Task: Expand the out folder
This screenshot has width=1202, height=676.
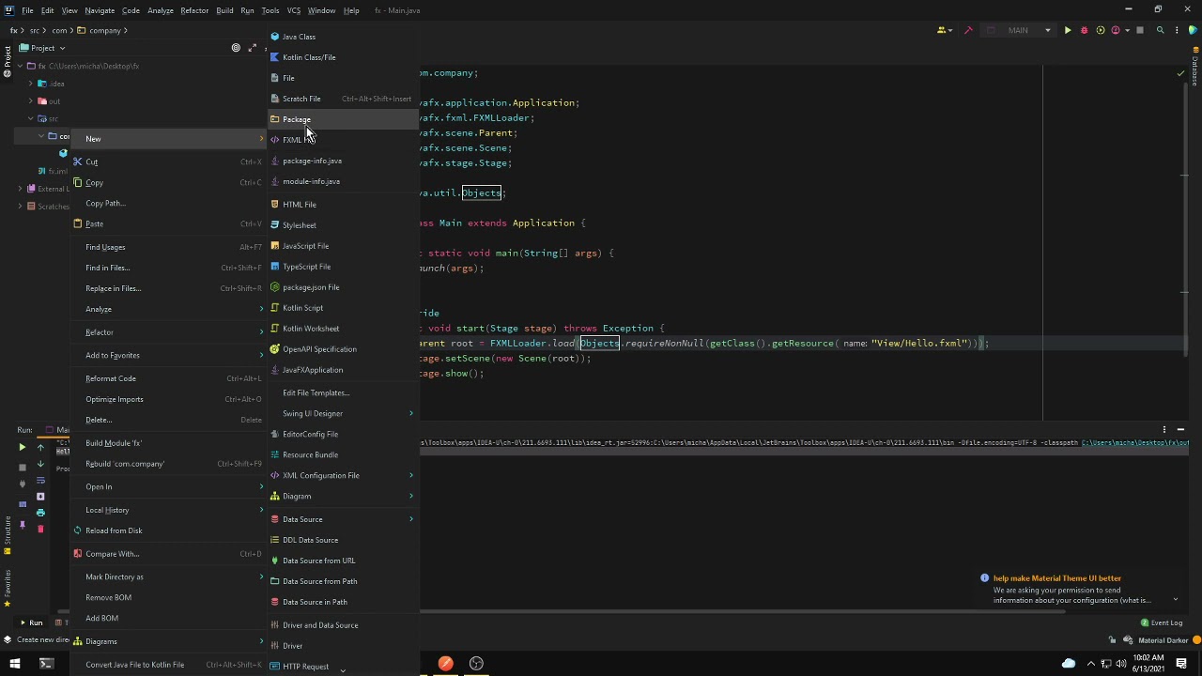Action: (31, 101)
